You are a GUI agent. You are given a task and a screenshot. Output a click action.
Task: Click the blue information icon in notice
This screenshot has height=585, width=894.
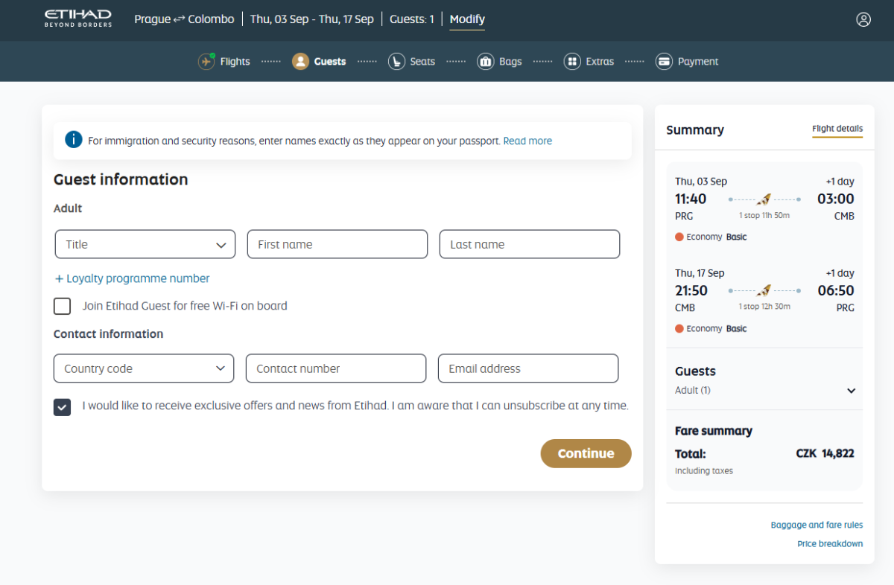pos(73,140)
